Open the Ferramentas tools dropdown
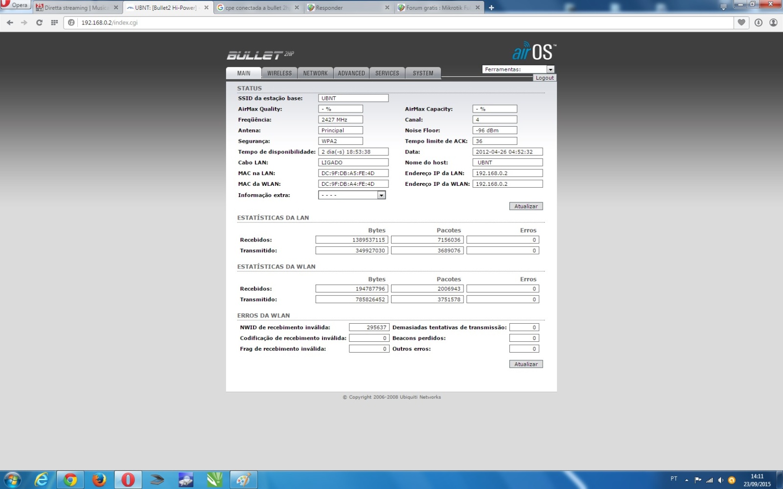This screenshot has width=783, height=489. [x=518, y=69]
